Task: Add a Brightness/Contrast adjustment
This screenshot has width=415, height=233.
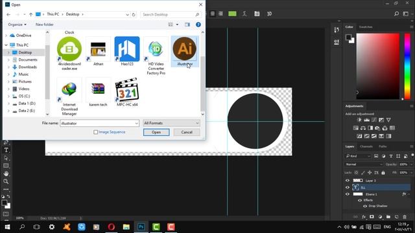Action: pyautogui.click(x=359, y=120)
